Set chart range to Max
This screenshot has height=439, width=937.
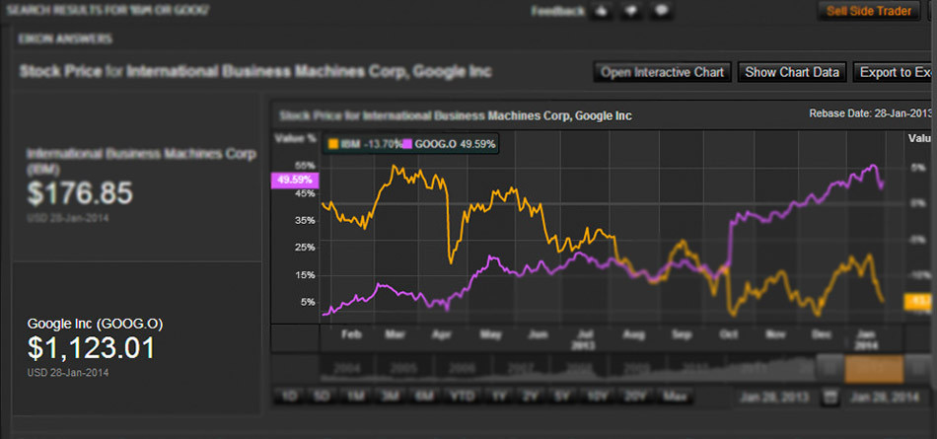click(677, 398)
